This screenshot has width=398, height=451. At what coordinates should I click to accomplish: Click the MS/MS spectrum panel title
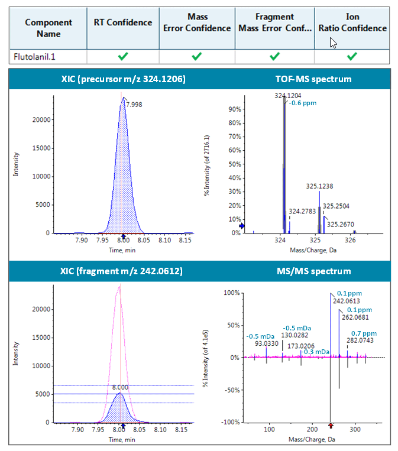point(313,271)
